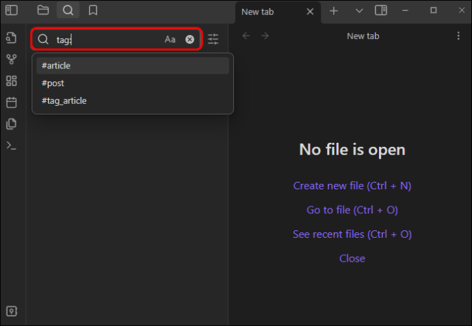Create new canvas from the ribbon
The width and height of the screenshot is (472, 326).
(x=12, y=81)
